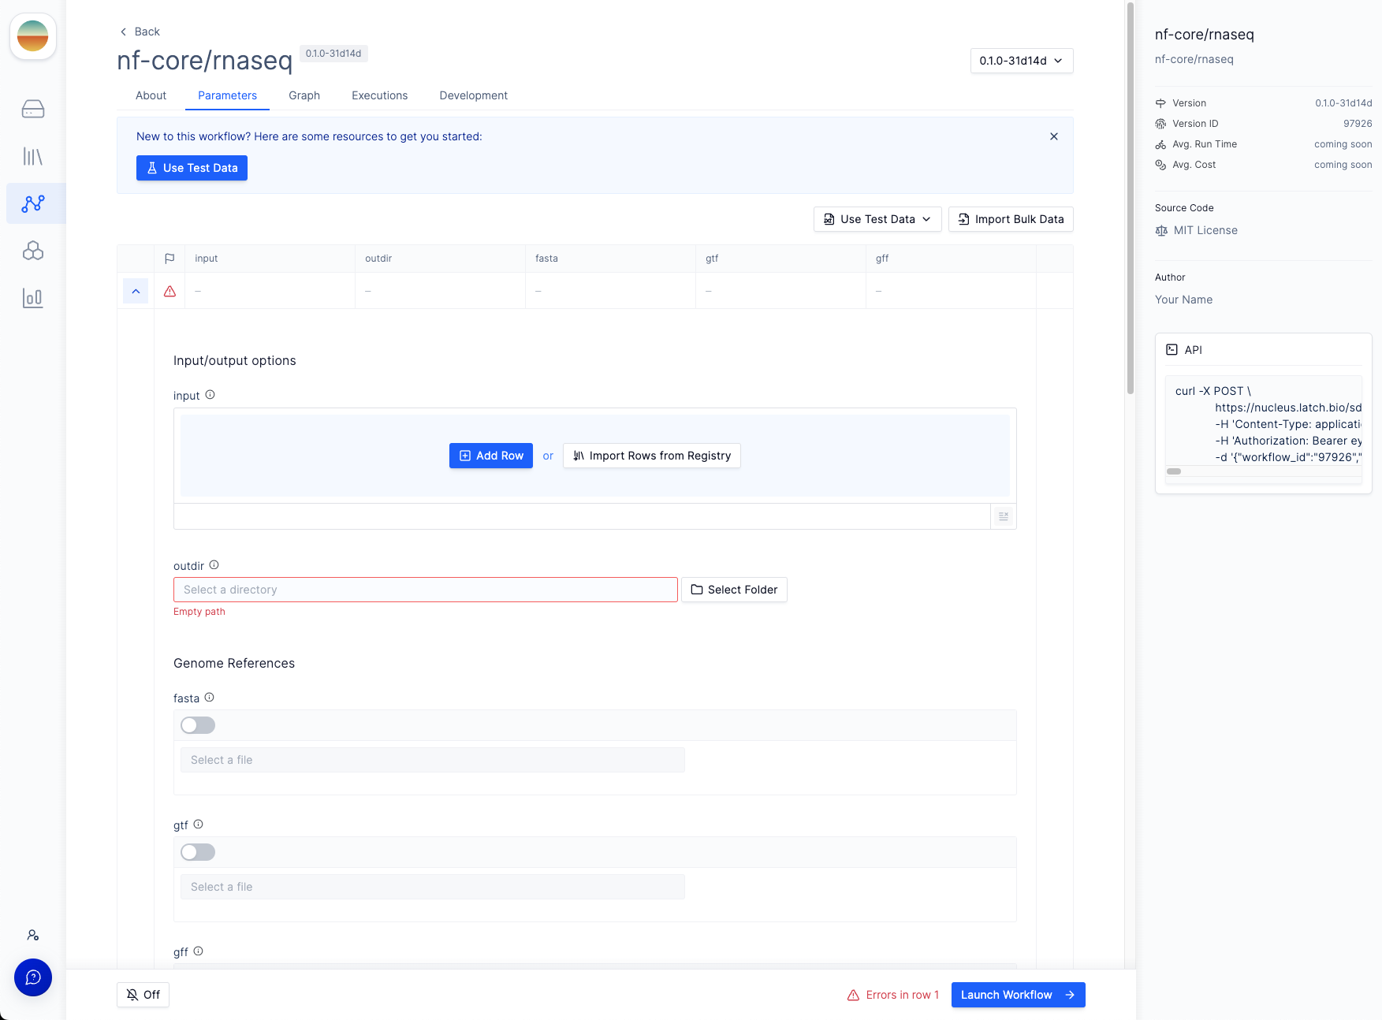Click the input column header

pyautogui.click(x=270, y=259)
